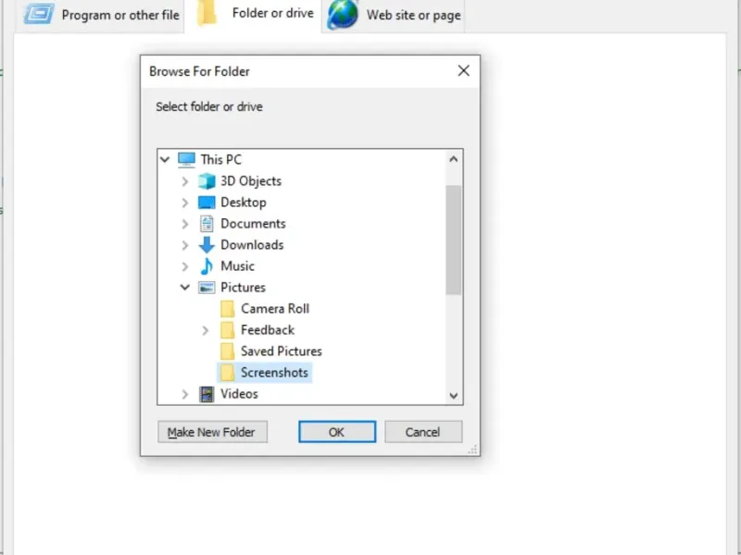Select the This PC label
741x555 pixels.
click(x=220, y=159)
